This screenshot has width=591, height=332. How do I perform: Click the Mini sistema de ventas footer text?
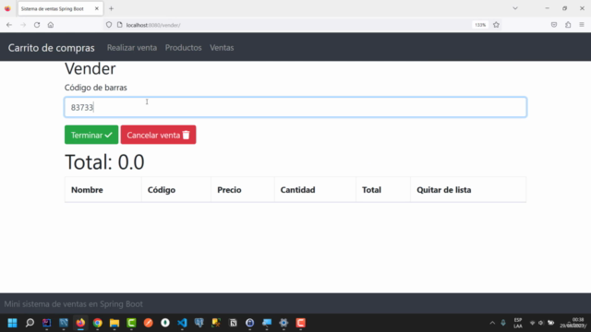74,303
